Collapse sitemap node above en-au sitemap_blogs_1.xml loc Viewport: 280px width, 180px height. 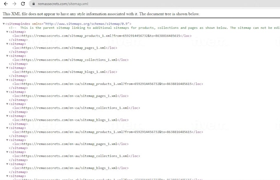coord(7,164)
